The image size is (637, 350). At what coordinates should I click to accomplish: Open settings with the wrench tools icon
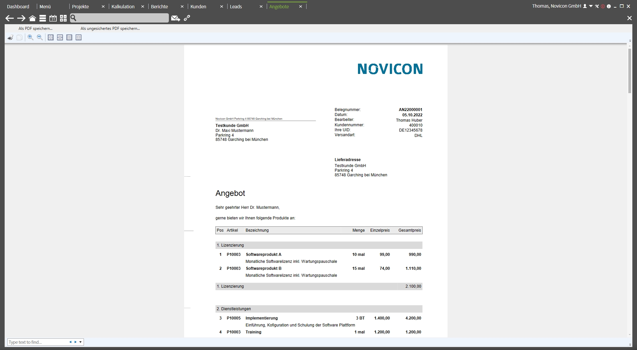tap(597, 6)
